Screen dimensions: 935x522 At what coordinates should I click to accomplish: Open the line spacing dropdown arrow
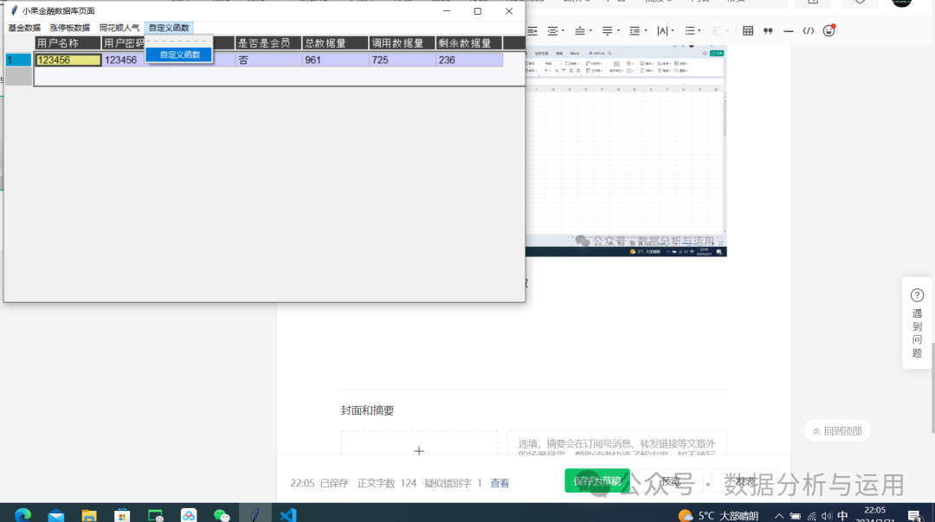click(645, 31)
